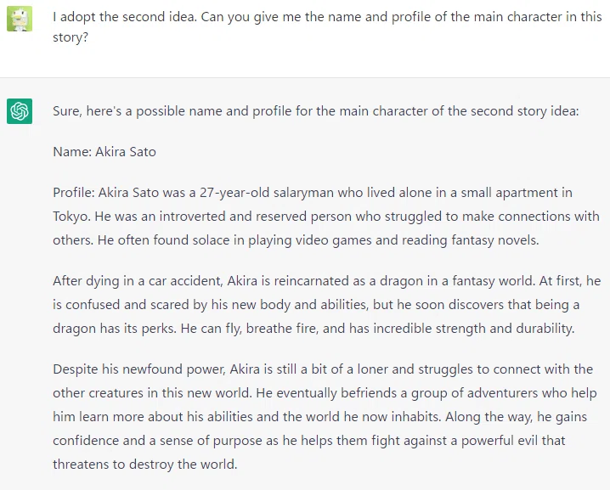The width and height of the screenshot is (610, 490).
Task: Click the word 'Profile:' in the response
Action: (74, 193)
